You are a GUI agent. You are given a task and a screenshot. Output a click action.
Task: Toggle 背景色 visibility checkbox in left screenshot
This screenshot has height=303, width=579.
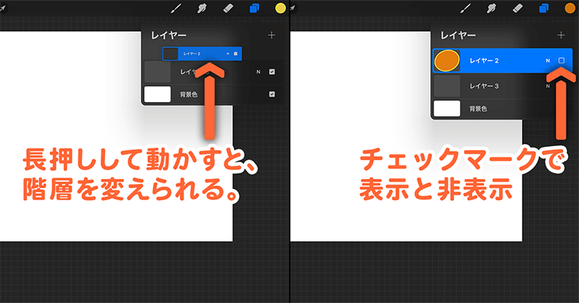[x=272, y=94]
